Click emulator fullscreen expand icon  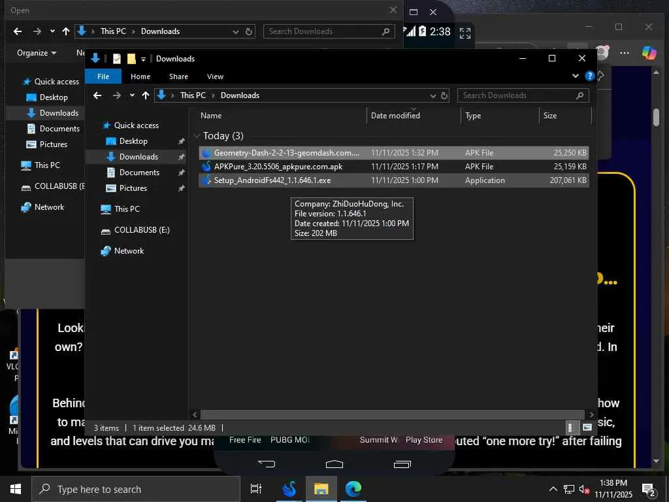[x=465, y=33]
